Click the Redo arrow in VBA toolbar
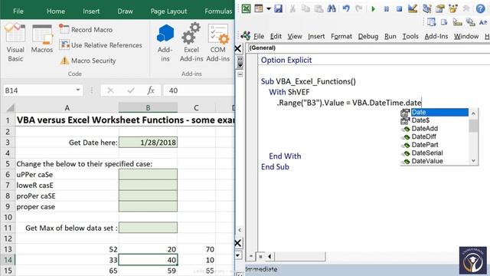The width and height of the screenshot is (490, 276). (359, 8)
